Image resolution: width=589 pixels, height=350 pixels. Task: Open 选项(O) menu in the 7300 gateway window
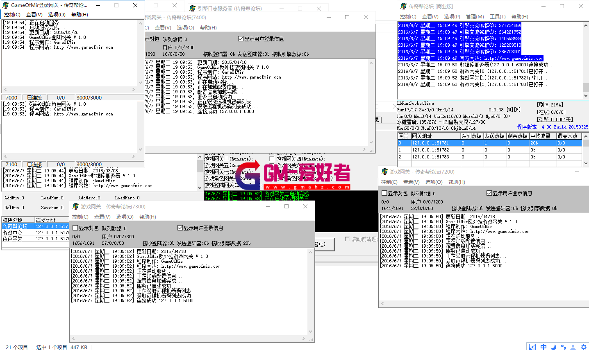coord(125,217)
